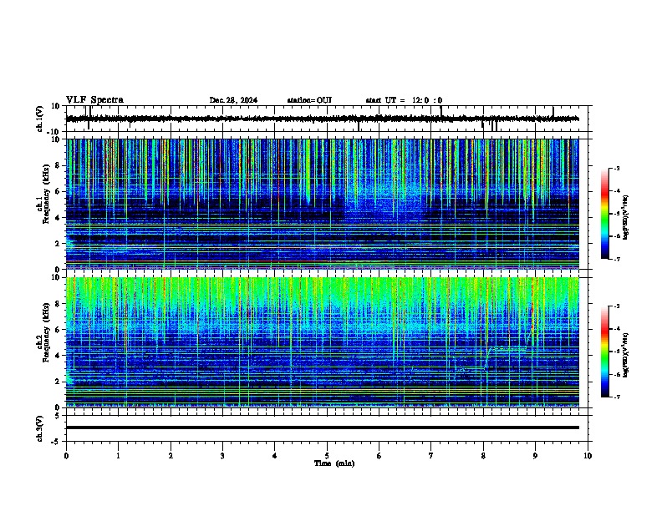Click the ch.1 color bar "log(PSD)" unit label

pos(626,217)
